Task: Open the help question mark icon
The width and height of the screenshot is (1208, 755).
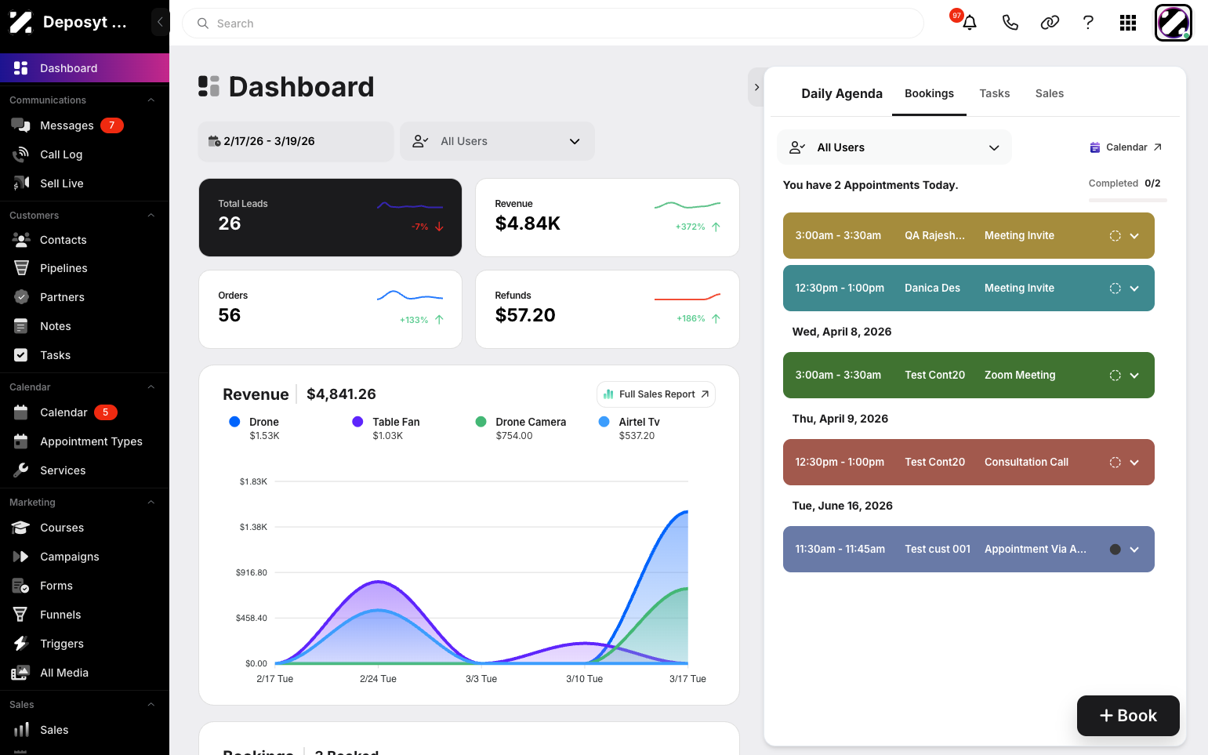Action: click(1088, 23)
